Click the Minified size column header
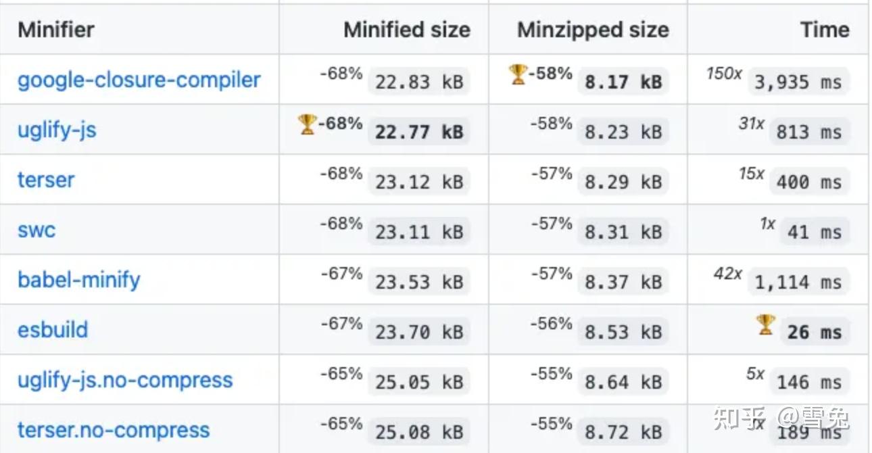 coord(406,30)
